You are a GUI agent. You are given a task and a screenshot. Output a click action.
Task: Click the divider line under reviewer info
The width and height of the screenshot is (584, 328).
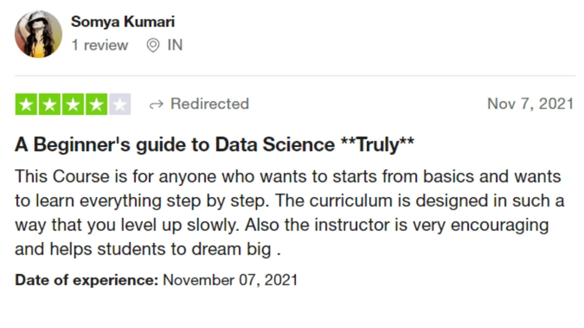(295, 76)
